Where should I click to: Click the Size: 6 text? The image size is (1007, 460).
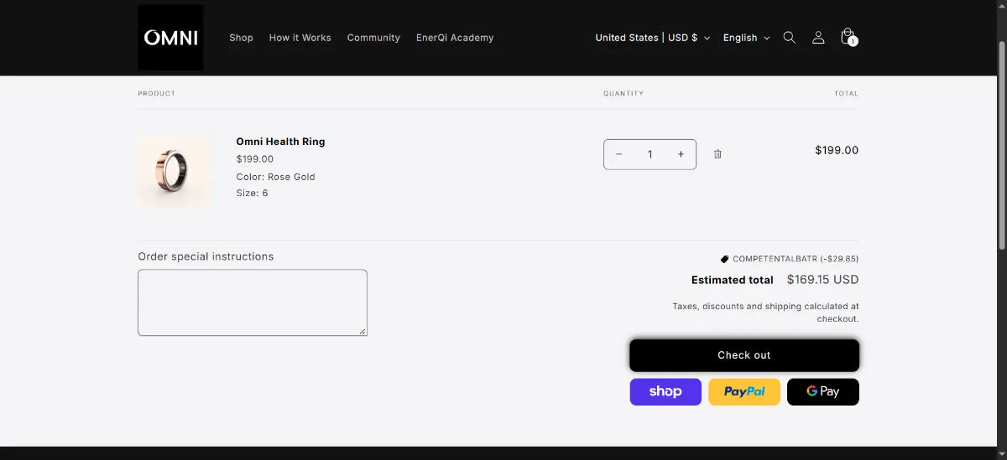pyautogui.click(x=252, y=193)
